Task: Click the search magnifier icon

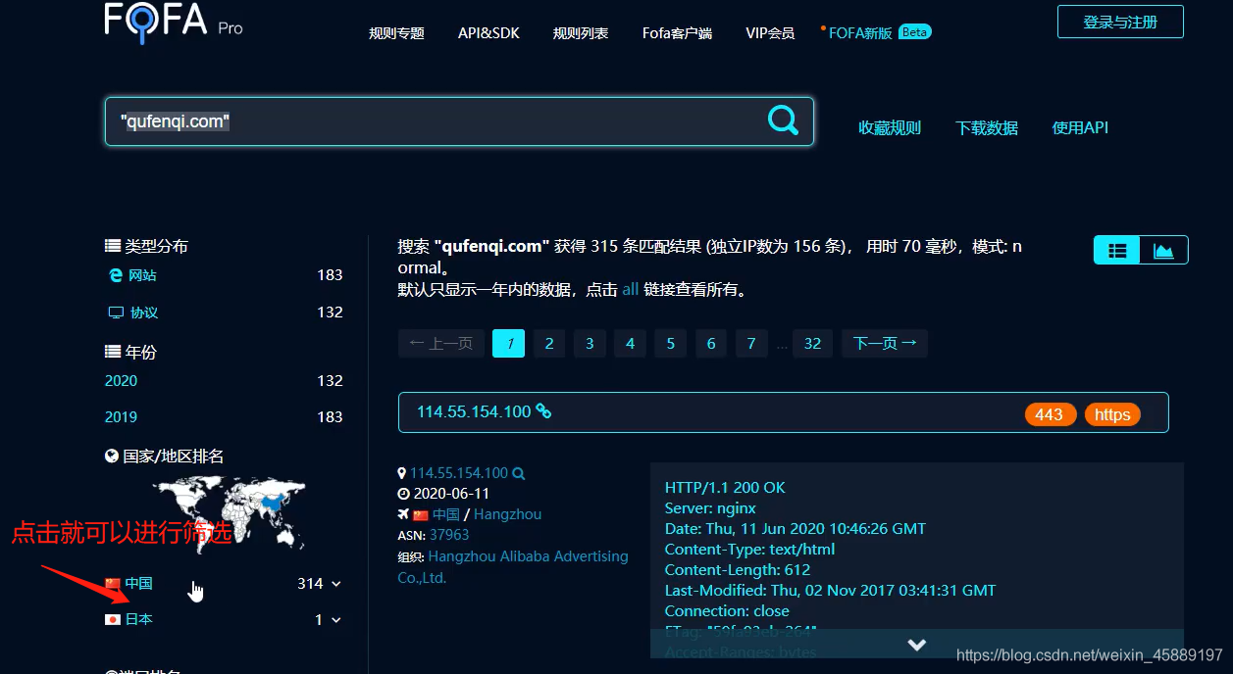Action: (783, 120)
